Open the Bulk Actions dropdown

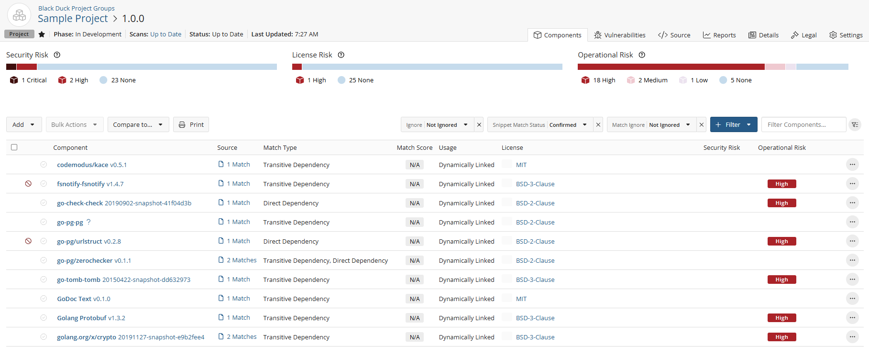click(74, 124)
